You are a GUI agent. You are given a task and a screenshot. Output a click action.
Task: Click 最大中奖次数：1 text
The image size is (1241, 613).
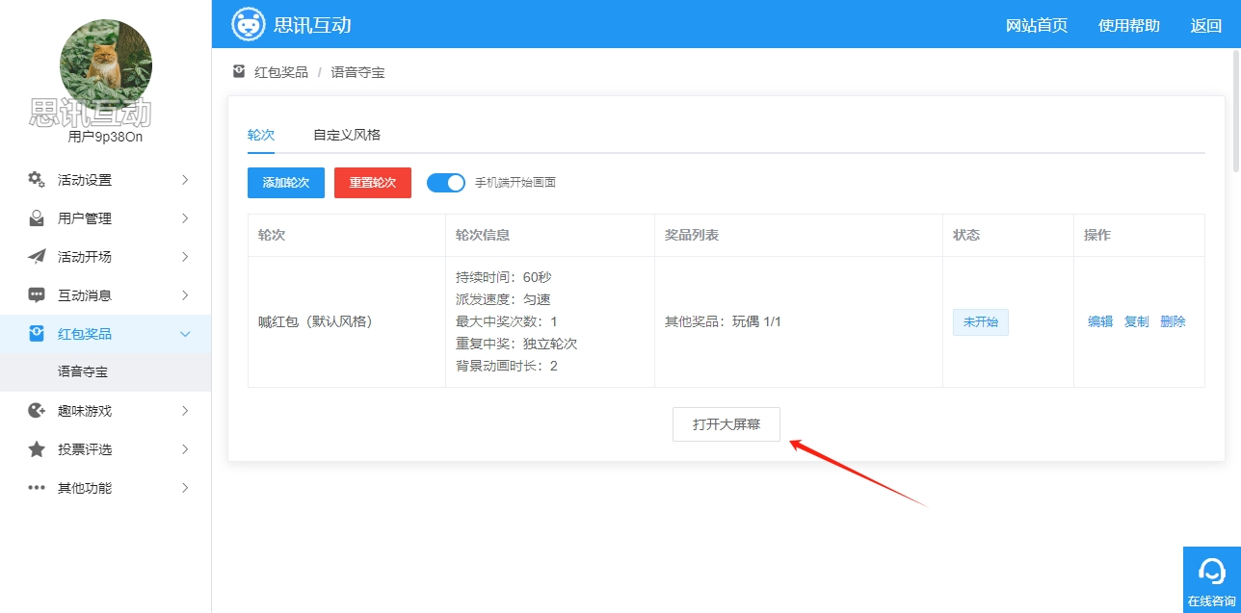(x=507, y=322)
